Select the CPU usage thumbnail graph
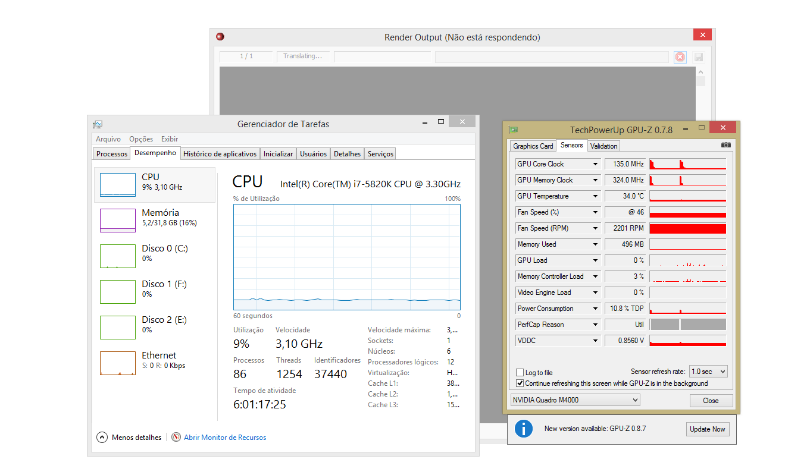The image size is (785, 475). 118,185
